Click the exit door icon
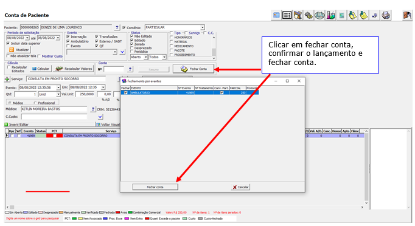 (407, 15)
